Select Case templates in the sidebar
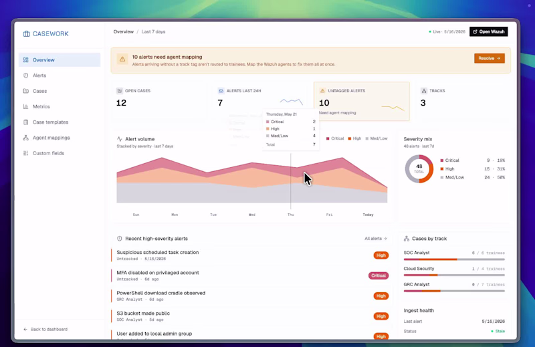 point(60,122)
